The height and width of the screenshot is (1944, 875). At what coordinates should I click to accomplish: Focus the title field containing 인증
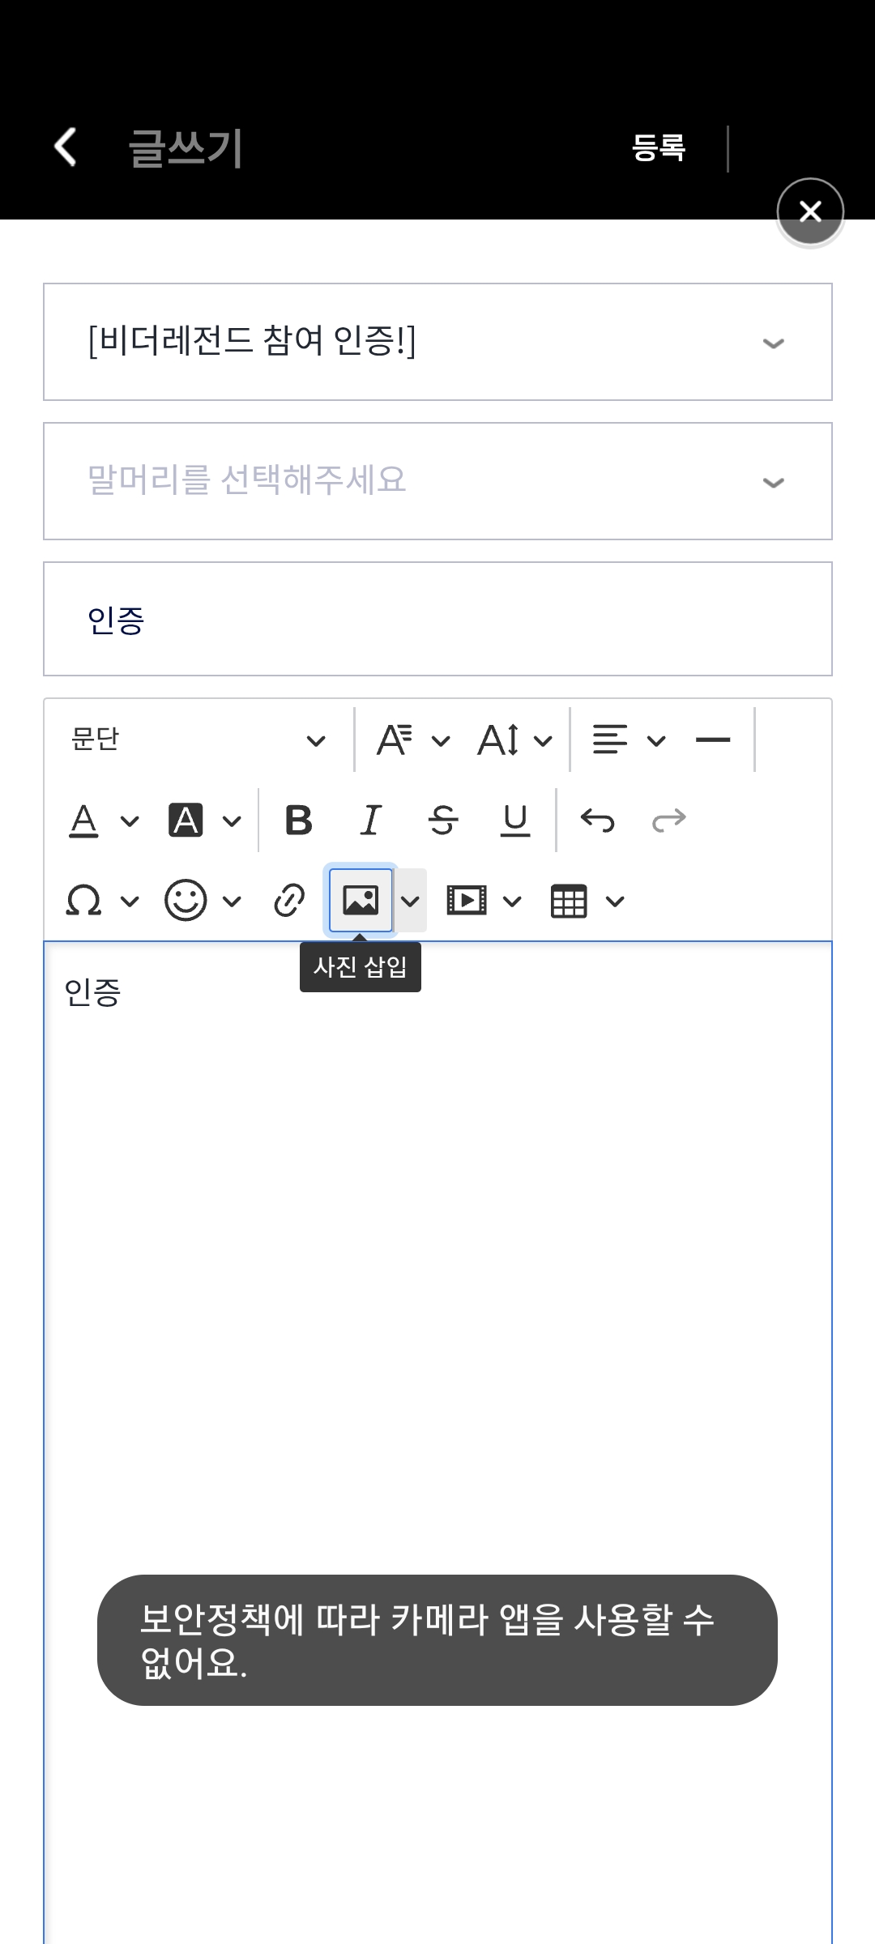[x=437, y=619]
